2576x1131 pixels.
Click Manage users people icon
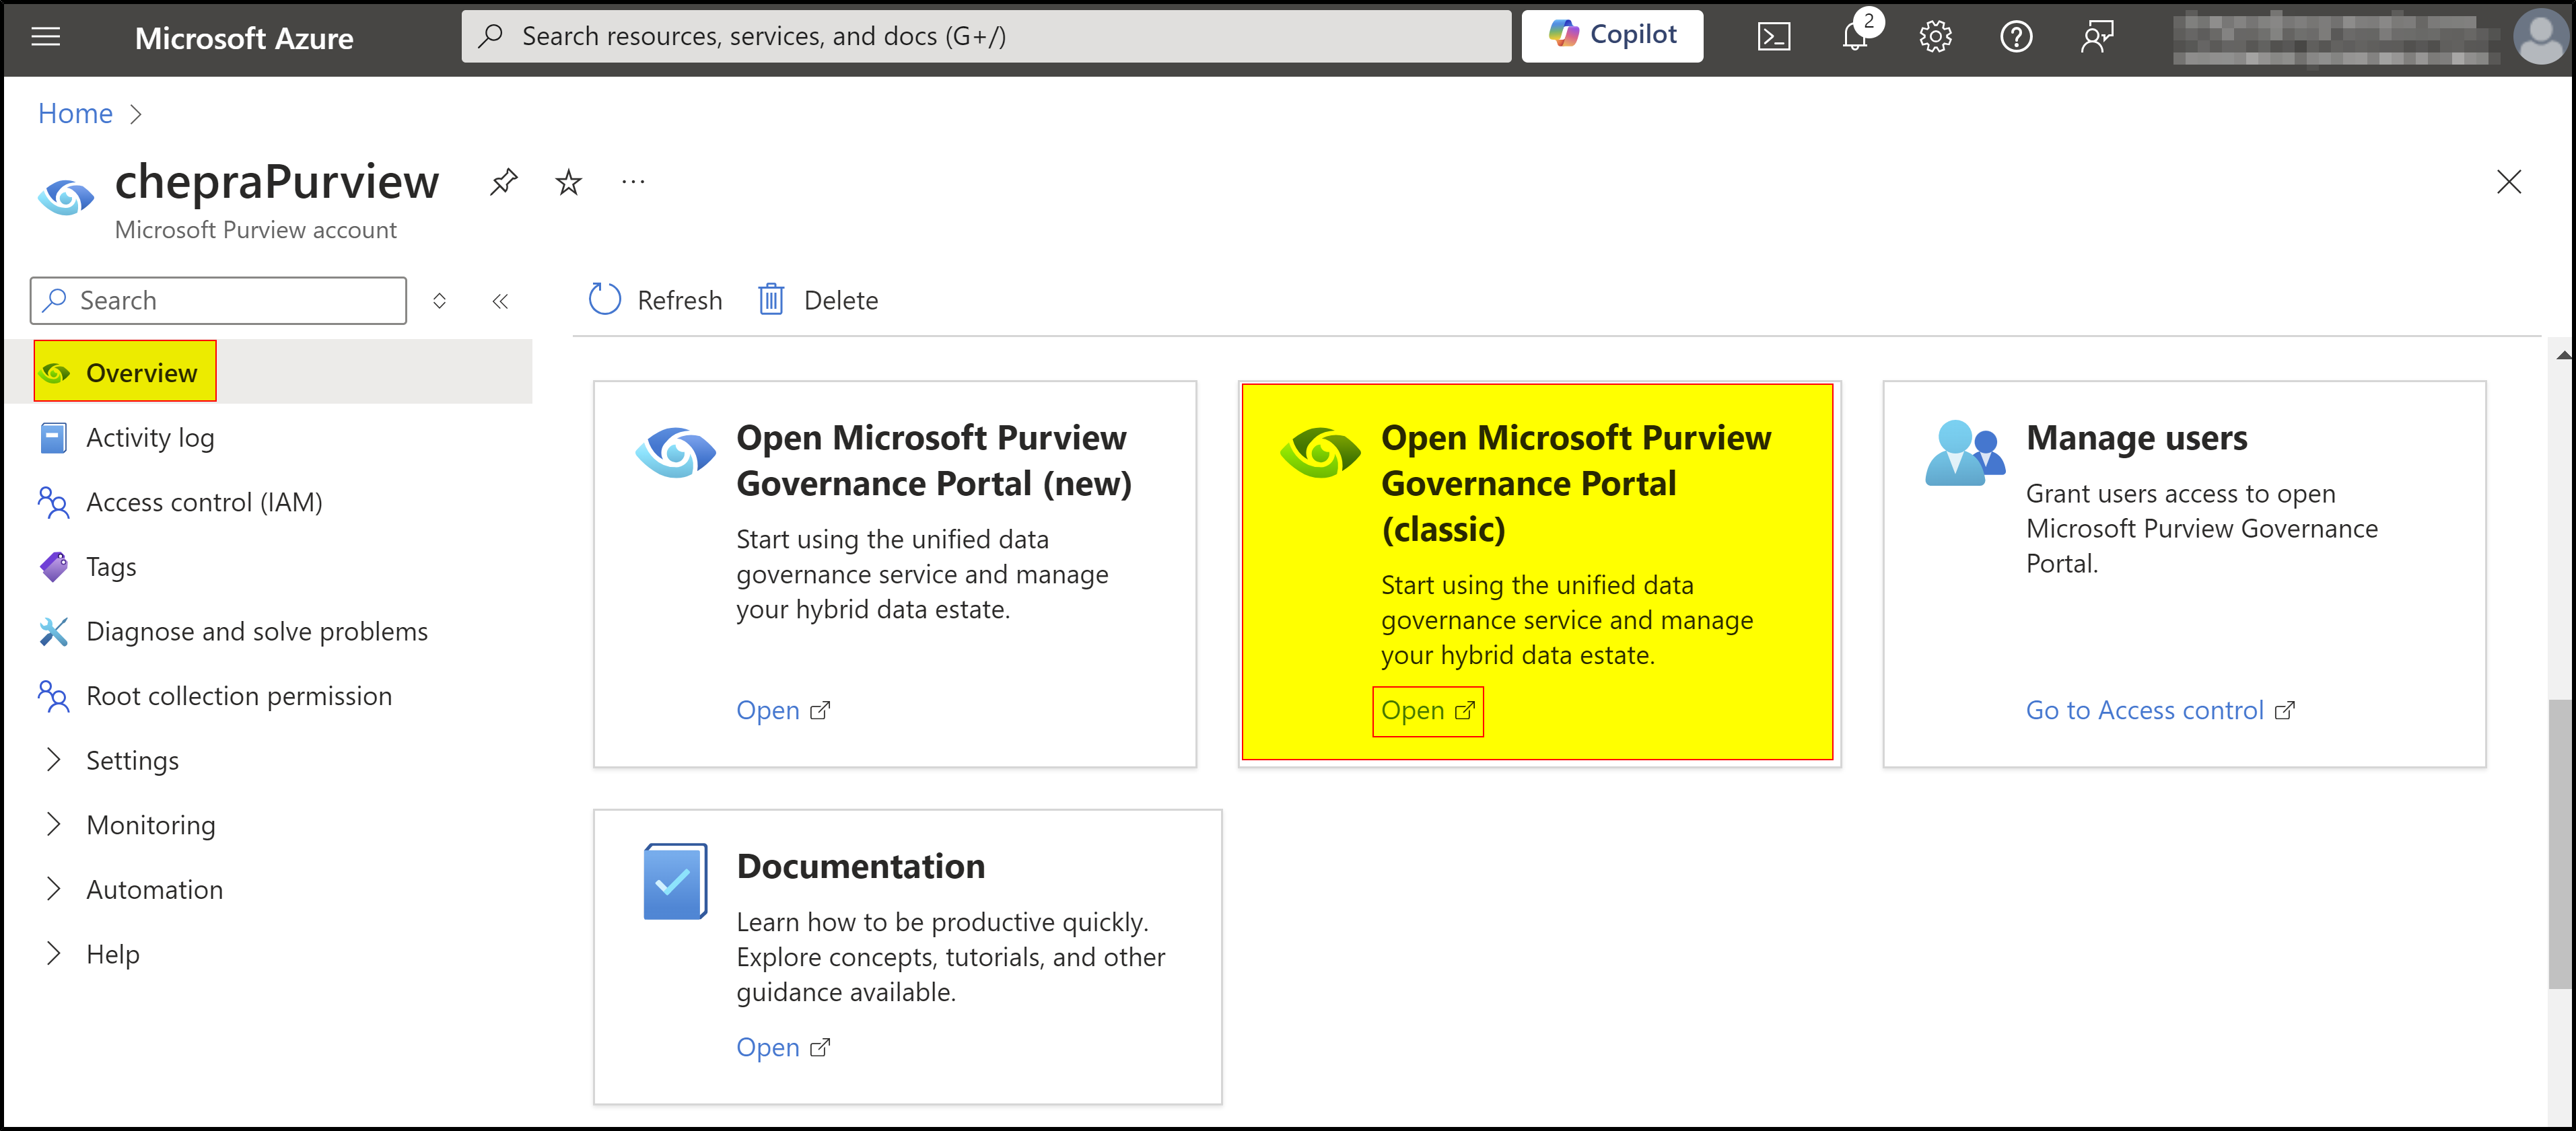tap(1965, 453)
